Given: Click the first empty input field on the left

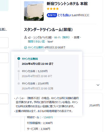Looking at the screenshot, I should (4, 43).
